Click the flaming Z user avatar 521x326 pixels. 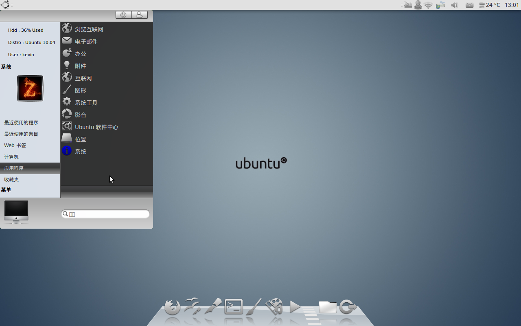pyautogui.click(x=30, y=88)
